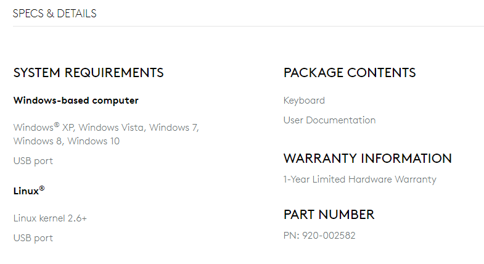The width and height of the screenshot is (484, 264).
Task: Select the Windows-based computer subheading
Action: pyautogui.click(x=75, y=101)
